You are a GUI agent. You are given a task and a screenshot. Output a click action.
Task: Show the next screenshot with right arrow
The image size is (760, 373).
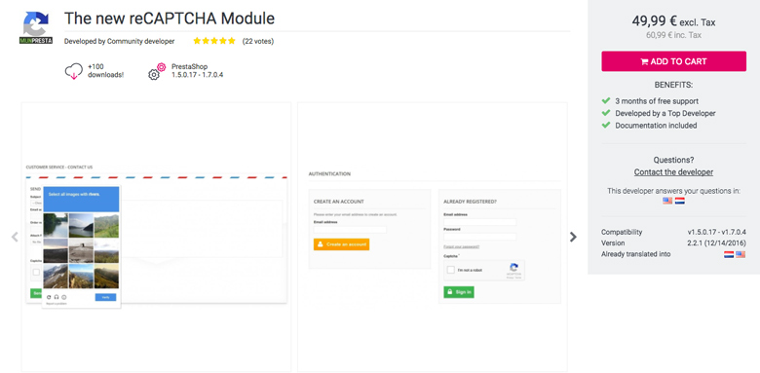click(x=573, y=237)
